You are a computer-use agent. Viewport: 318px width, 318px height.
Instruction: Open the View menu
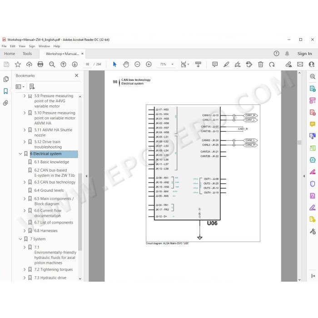click(22, 46)
